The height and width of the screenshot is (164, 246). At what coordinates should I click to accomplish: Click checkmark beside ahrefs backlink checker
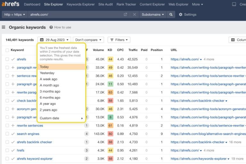pos(13,142)
